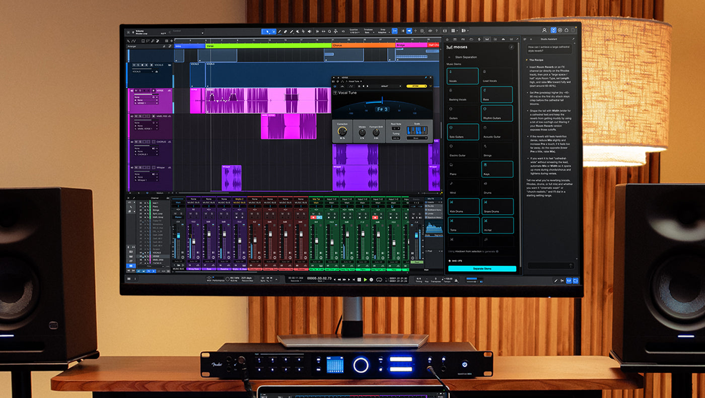Select Strings in the mixer channel list

click(156, 210)
